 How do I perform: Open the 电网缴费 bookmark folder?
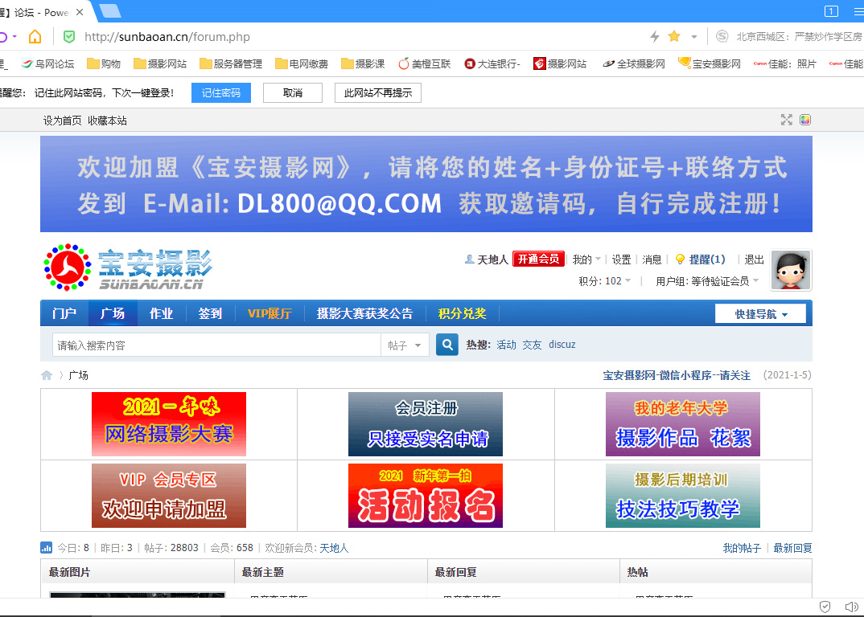coord(302,63)
